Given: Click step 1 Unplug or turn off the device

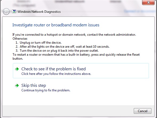Looking at the screenshot, I should (x=38, y=43).
